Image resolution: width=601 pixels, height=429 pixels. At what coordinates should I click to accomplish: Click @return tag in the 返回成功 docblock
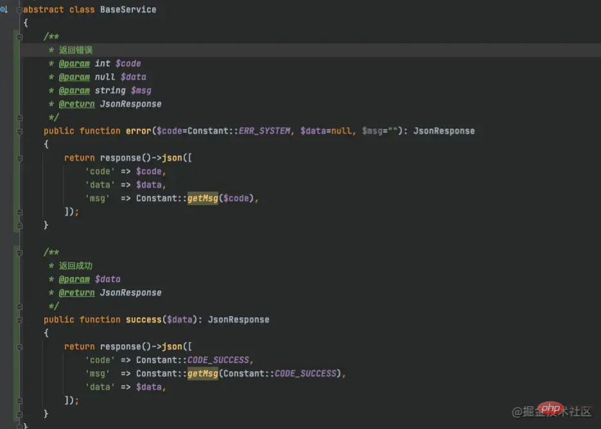[76, 292]
